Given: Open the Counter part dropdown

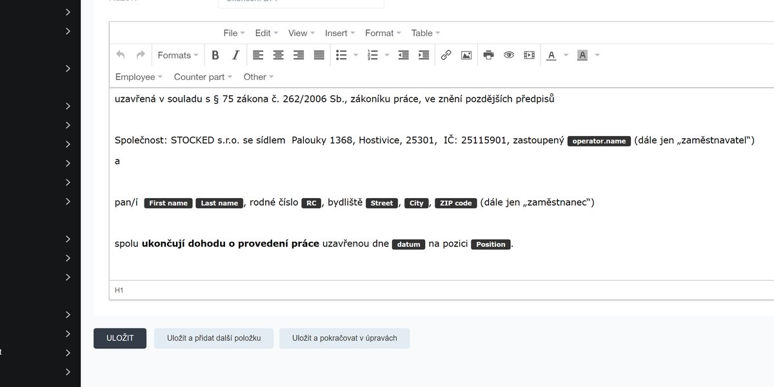Looking at the screenshot, I should click(x=203, y=77).
